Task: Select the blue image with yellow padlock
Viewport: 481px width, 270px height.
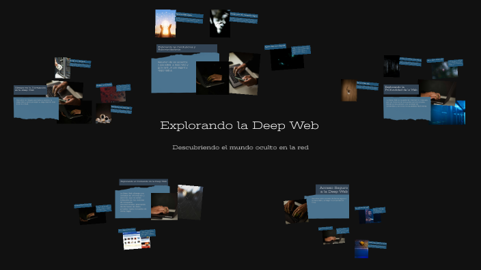Action: tap(361, 249)
